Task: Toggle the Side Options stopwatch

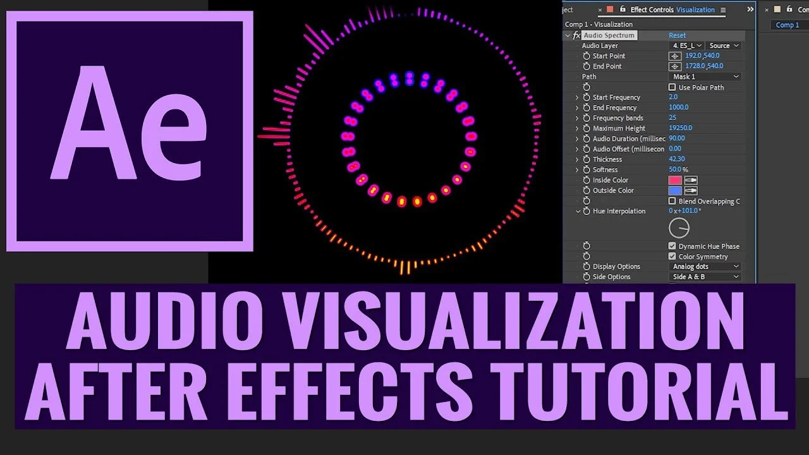Action: coord(587,277)
